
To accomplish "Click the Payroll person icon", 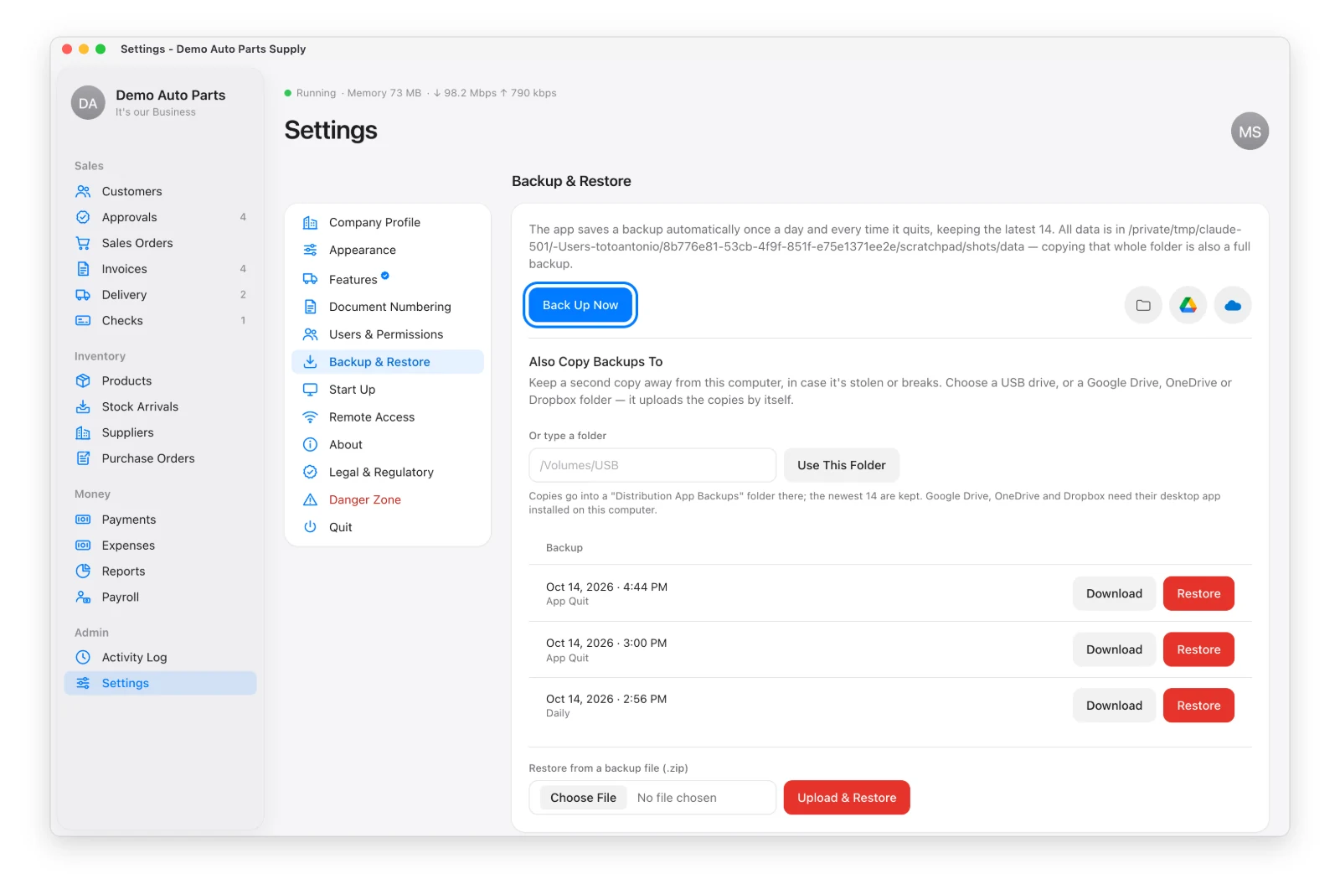I will (x=83, y=597).
